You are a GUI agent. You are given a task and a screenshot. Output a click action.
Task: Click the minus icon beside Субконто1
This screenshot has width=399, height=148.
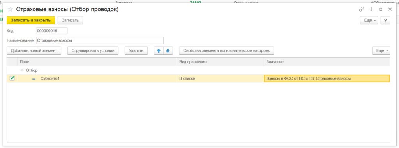pos(34,79)
